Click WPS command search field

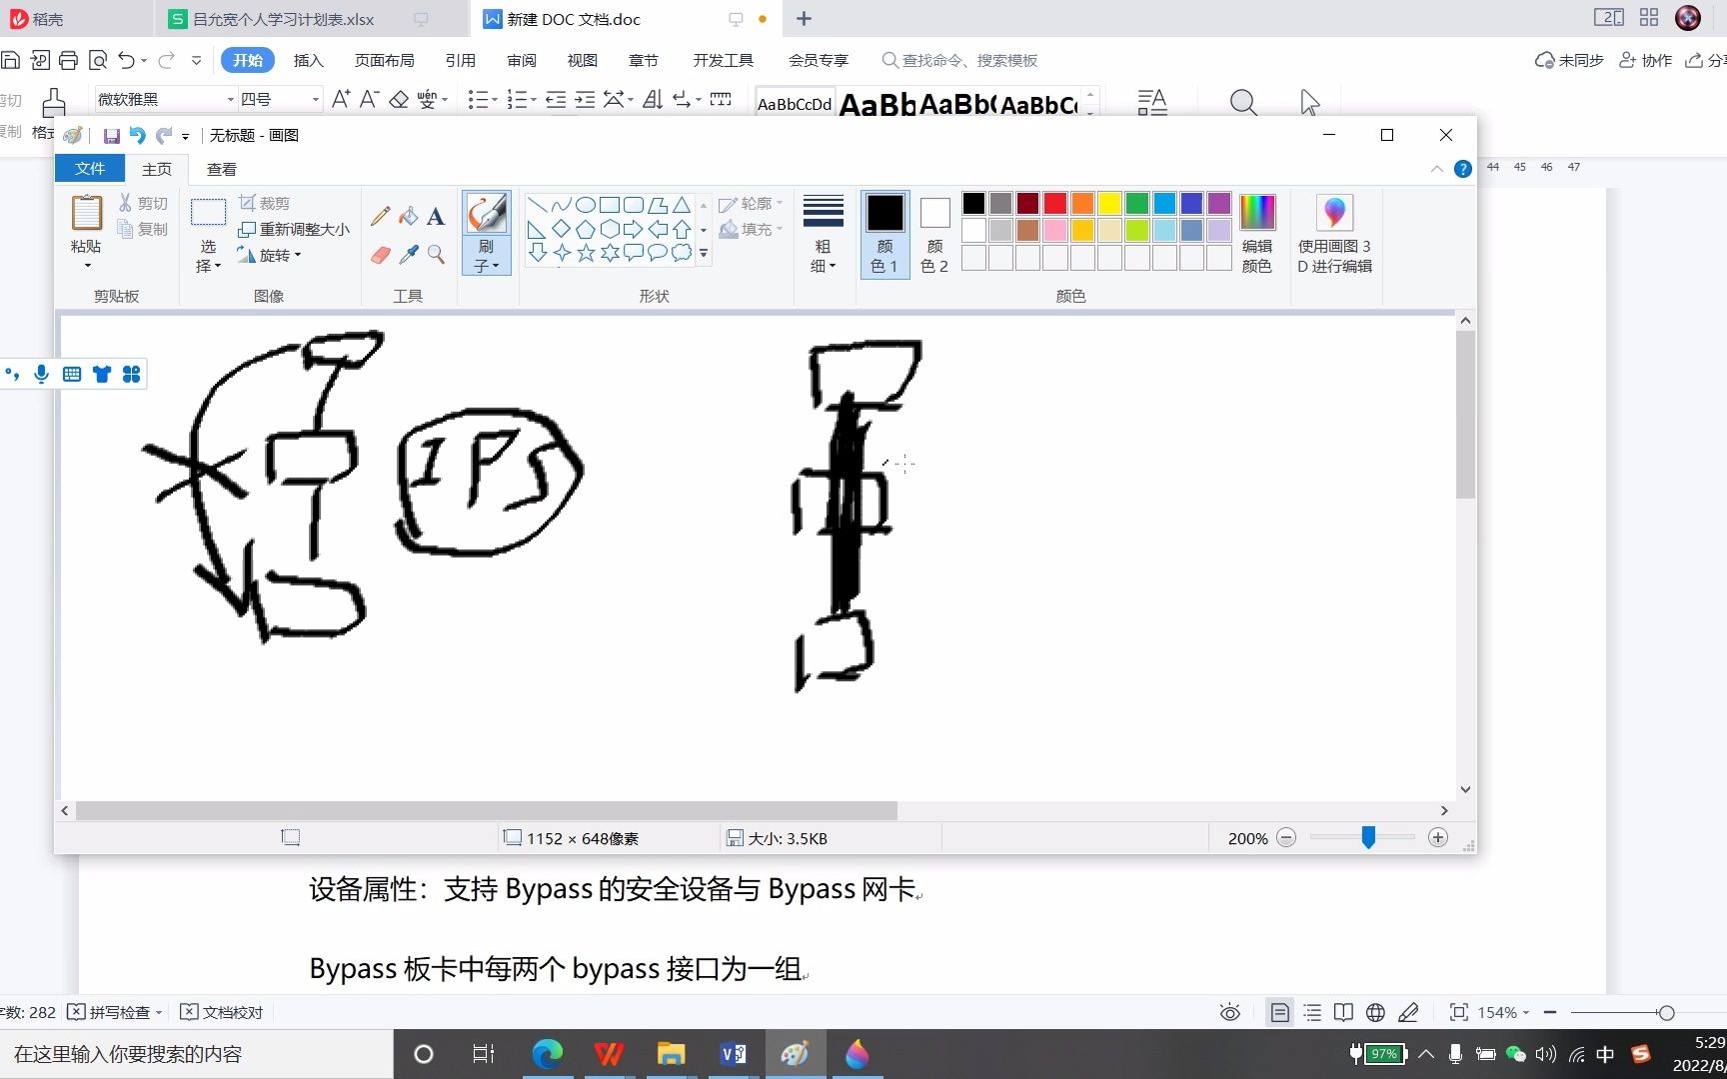coord(960,60)
